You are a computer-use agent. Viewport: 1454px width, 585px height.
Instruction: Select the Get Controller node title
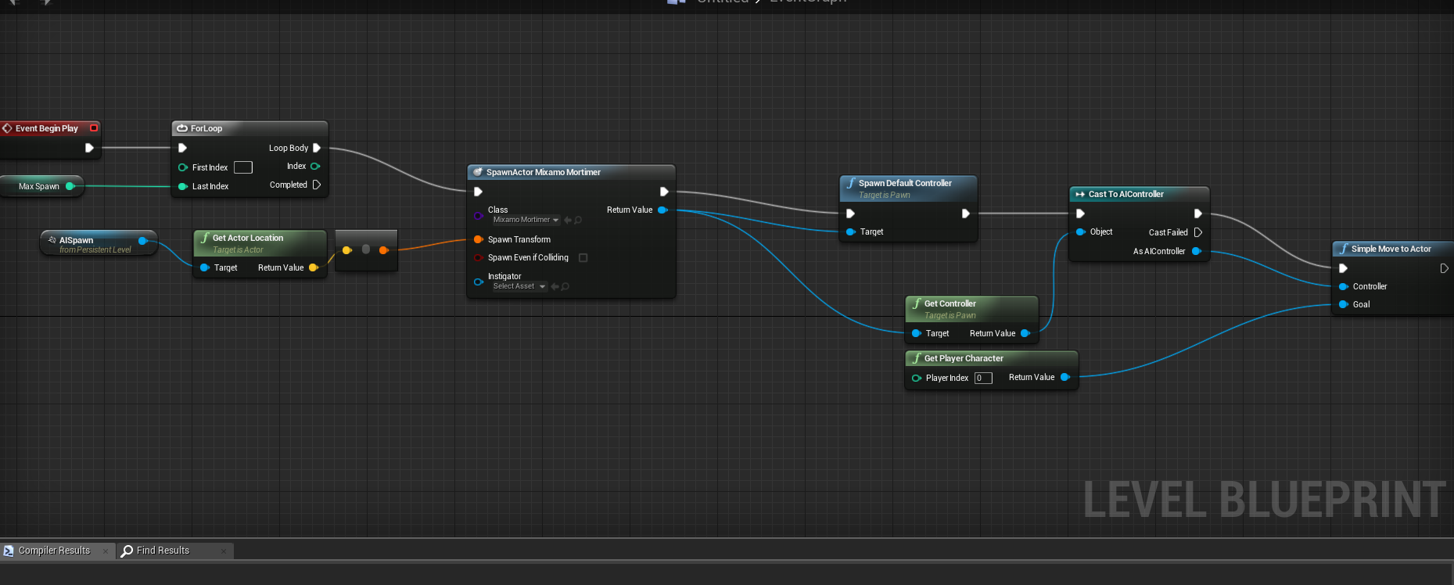coord(950,303)
